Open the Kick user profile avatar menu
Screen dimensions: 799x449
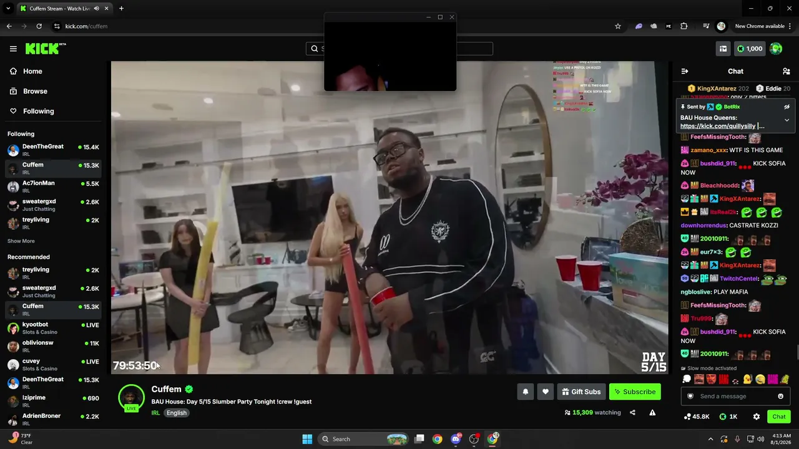coord(776,49)
